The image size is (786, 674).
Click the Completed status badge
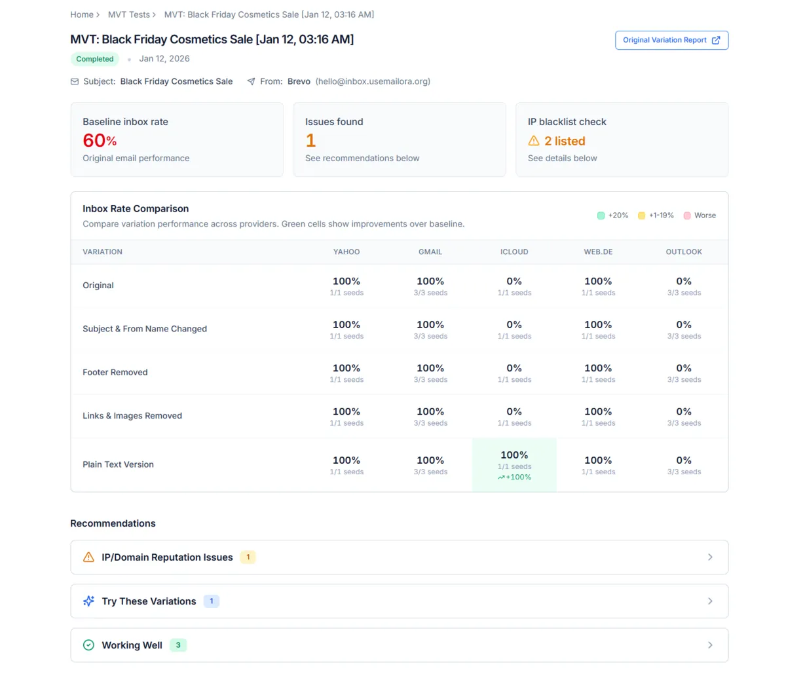point(95,59)
